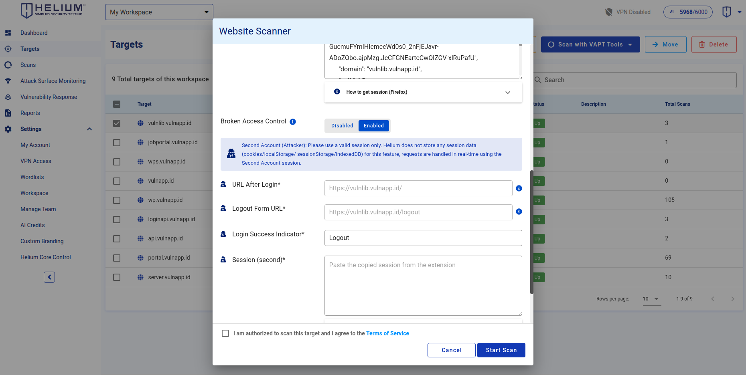The image size is (746, 375).
Task: Set Broken Access Control to Enabled
Action: pyautogui.click(x=374, y=126)
